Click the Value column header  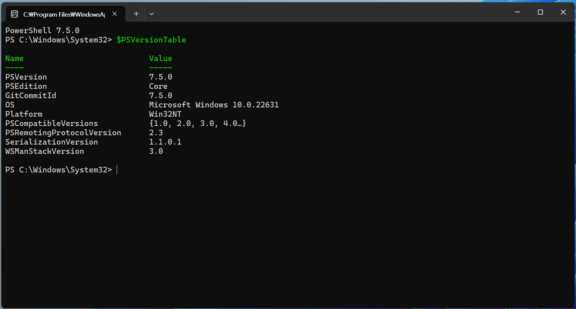[x=161, y=58]
